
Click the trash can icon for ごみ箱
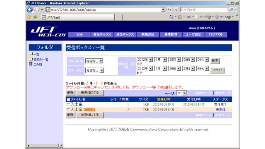[x=31, y=64]
